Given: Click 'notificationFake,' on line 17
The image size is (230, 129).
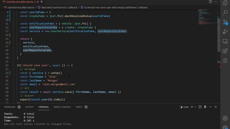Looking at the screenshot, I should 36,46.
